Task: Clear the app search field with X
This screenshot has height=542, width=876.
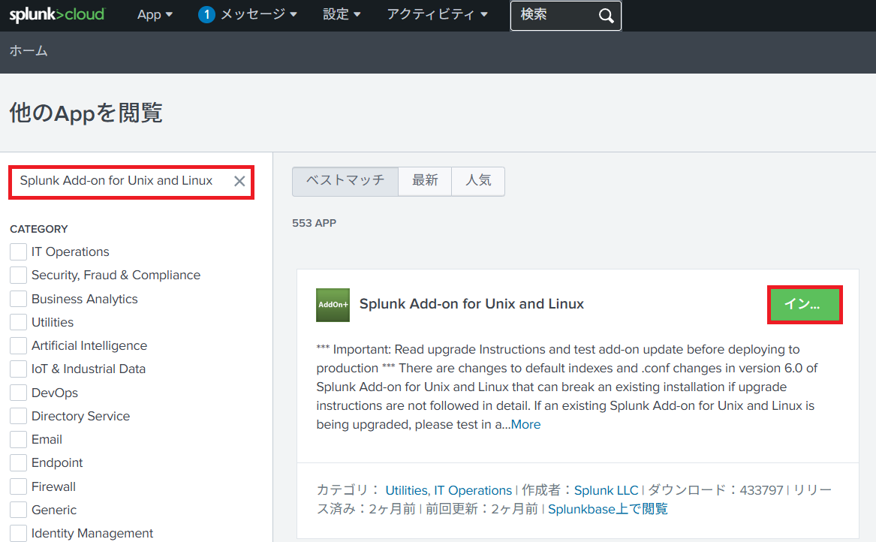Action: click(x=239, y=181)
